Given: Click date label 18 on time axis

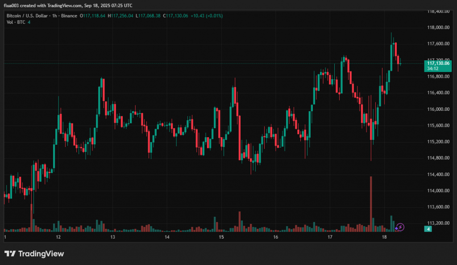Looking at the screenshot, I should (x=384, y=237).
